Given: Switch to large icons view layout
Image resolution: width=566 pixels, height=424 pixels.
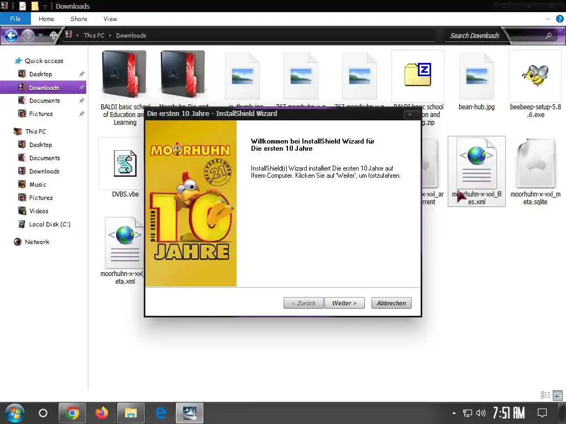Looking at the screenshot, I should click(x=558, y=395).
